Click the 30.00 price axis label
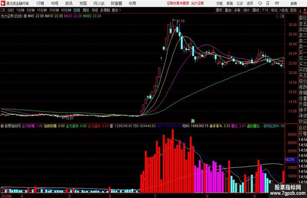Screen dimensions: 307x198 [x=292, y=25]
